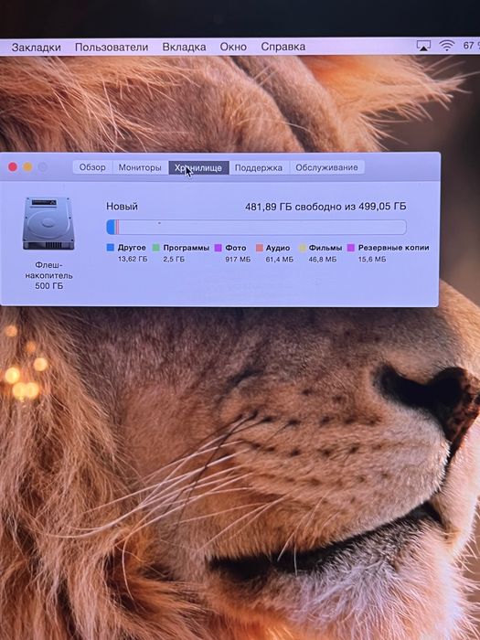Click the Другое label

[132, 248]
